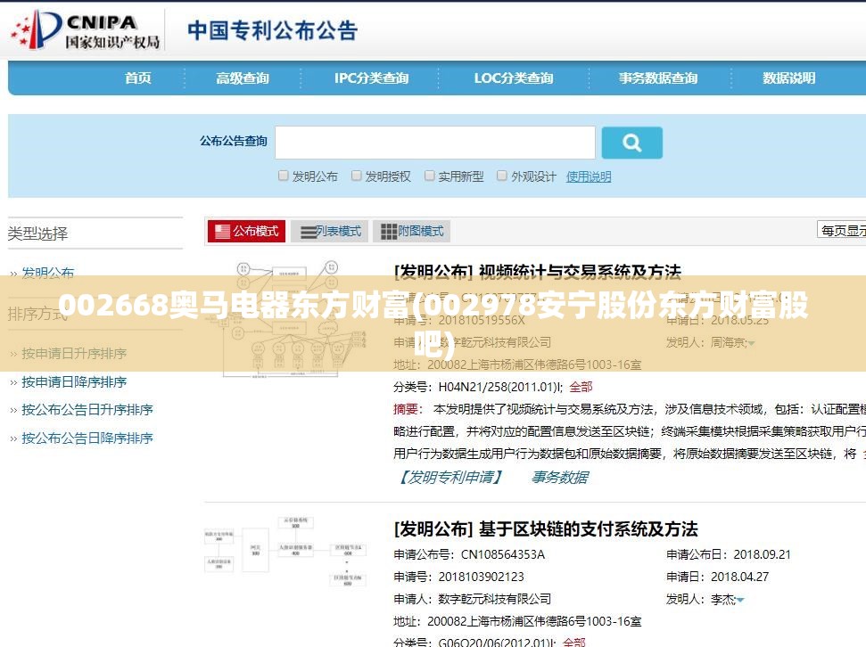Viewport: 866px width, 647px height.
Task: Show 全部 classifications for H04N21/258
Action: point(581,387)
